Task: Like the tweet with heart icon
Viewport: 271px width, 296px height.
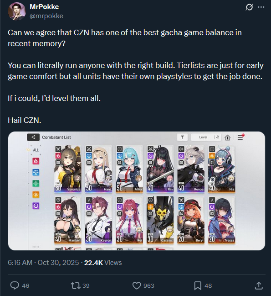Action: [137, 285]
